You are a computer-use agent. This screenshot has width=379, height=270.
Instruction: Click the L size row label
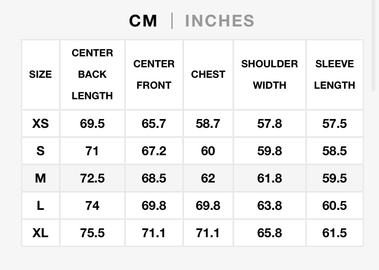(40, 206)
